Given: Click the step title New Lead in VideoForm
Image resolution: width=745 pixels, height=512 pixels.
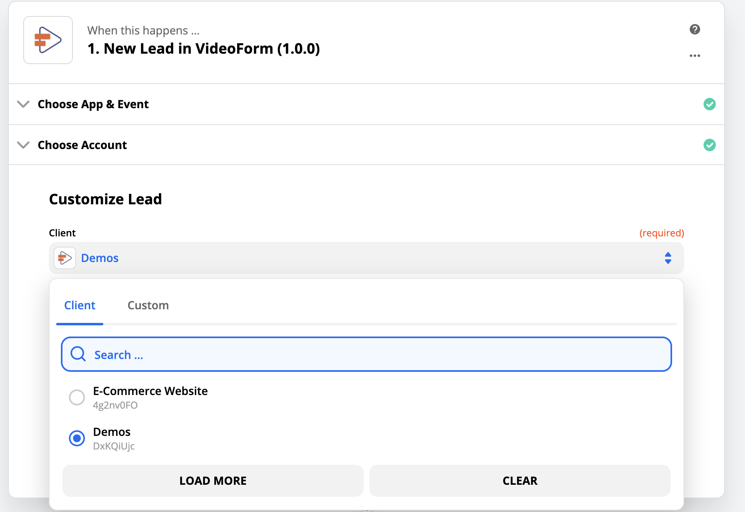Looking at the screenshot, I should point(203,48).
